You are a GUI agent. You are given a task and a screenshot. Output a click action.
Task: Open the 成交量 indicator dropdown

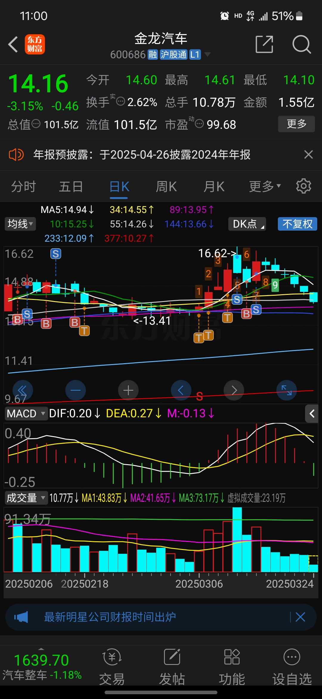pos(26,498)
